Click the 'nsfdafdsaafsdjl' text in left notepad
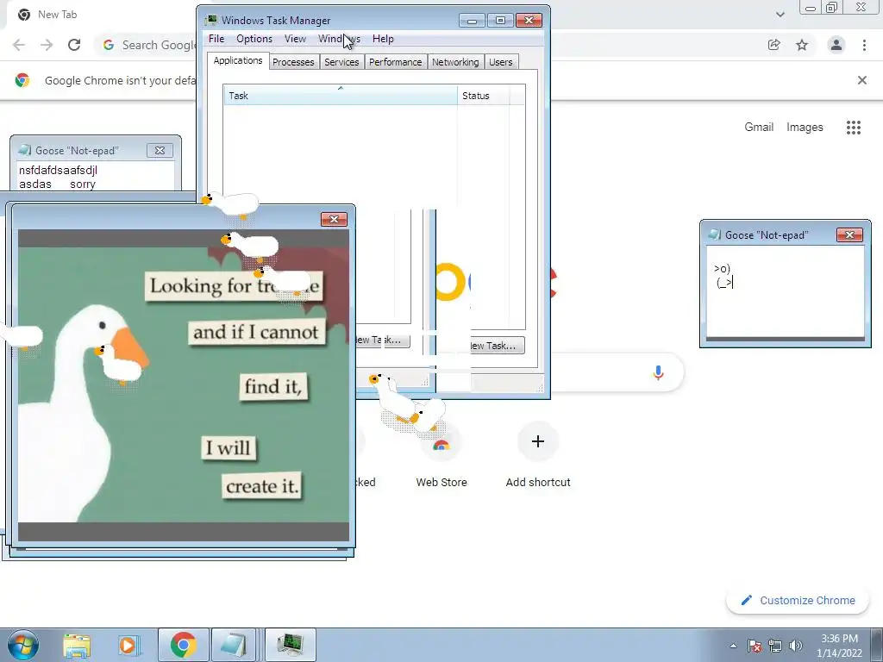The image size is (883, 662). tap(58, 170)
